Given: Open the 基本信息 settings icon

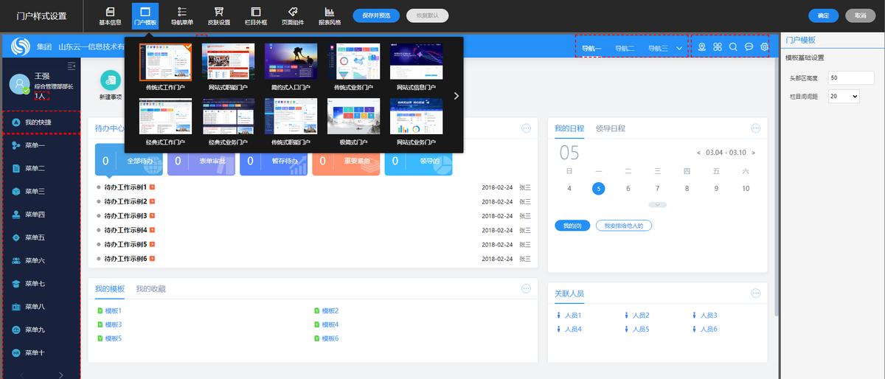Looking at the screenshot, I should pyautogui.click(x=110, y=13).
